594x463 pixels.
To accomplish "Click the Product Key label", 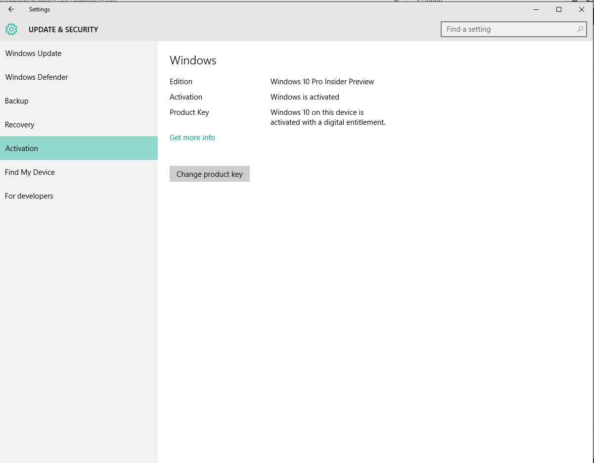I will pos(189,112).
